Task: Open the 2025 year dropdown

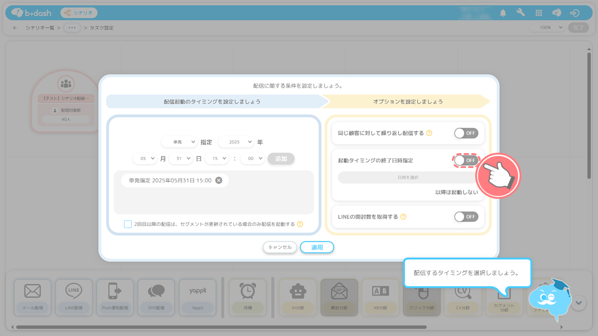Action: 236,142
